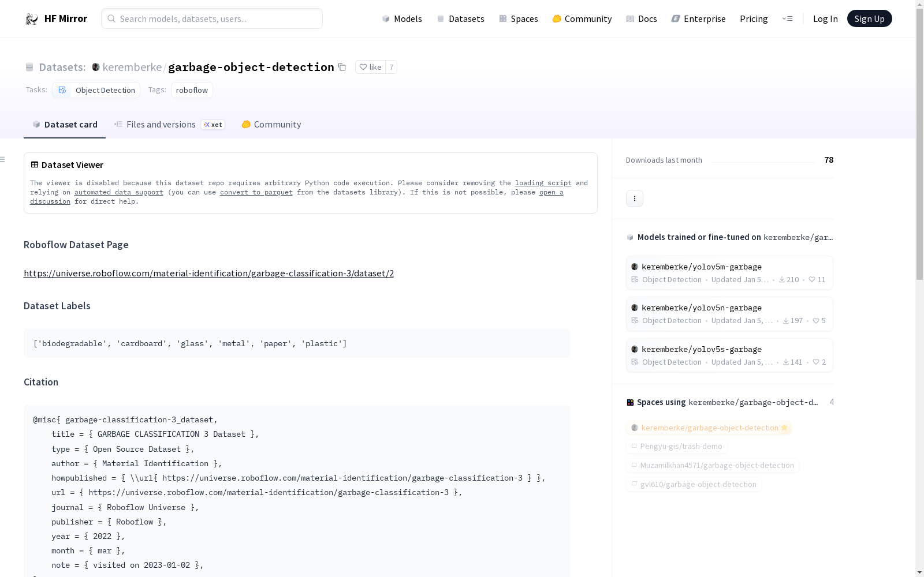Open the Enterprise page

coord(699,18)
